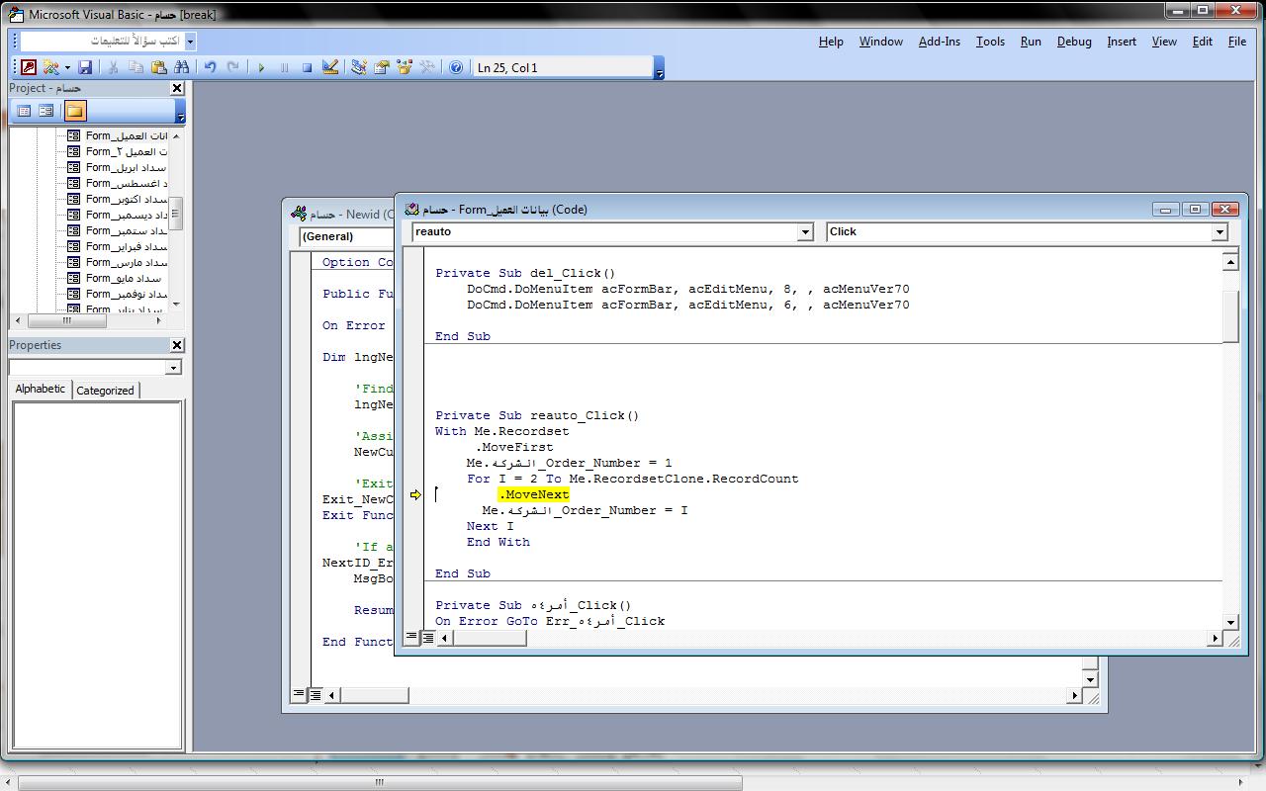1266x791 pixels.
Task: Open Find with the binoculars icon
Action: point(182,67)
